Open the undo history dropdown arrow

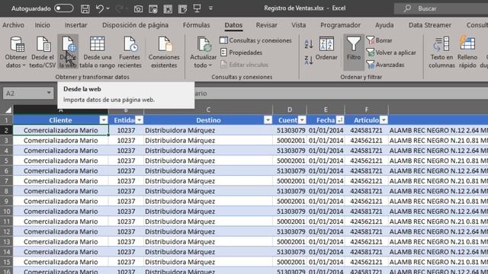tap(108, 8)
